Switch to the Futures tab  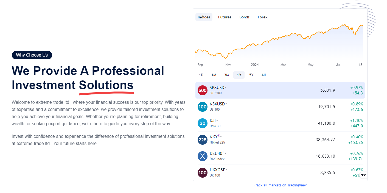(x=225, y=17)
